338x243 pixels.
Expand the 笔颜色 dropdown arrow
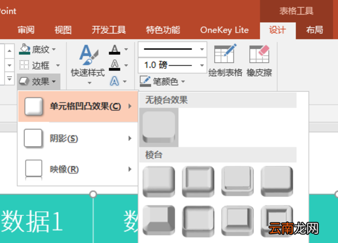pyautogui.click(x=183, y=81)
